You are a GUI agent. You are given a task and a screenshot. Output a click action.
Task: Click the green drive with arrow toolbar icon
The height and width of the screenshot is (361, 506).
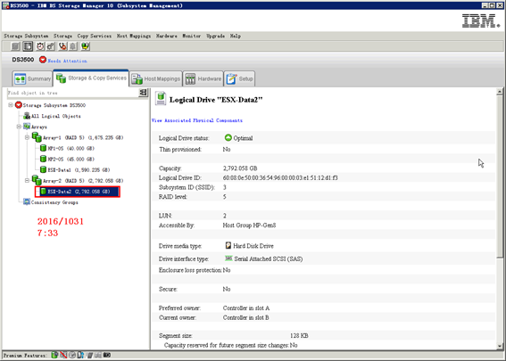85,46
